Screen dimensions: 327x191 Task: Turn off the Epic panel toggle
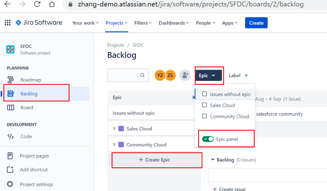click(208, 139)
